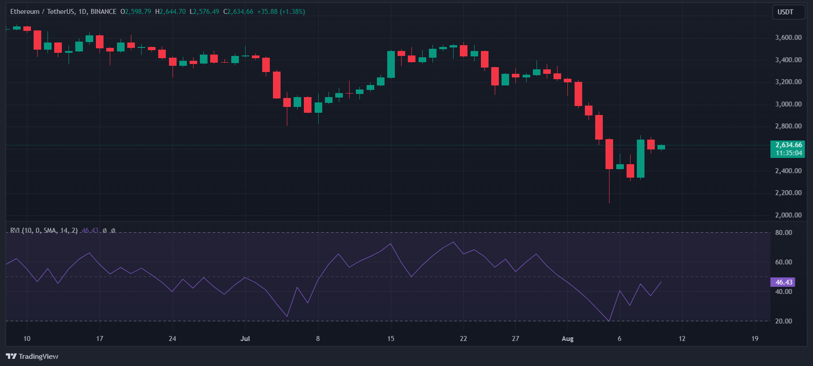Click the 3,200.00 price axis label
Viewport: 813px width, 366px height.
click(788, 82)
